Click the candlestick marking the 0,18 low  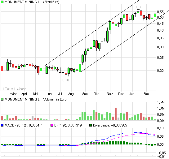(x=66, y=73)
